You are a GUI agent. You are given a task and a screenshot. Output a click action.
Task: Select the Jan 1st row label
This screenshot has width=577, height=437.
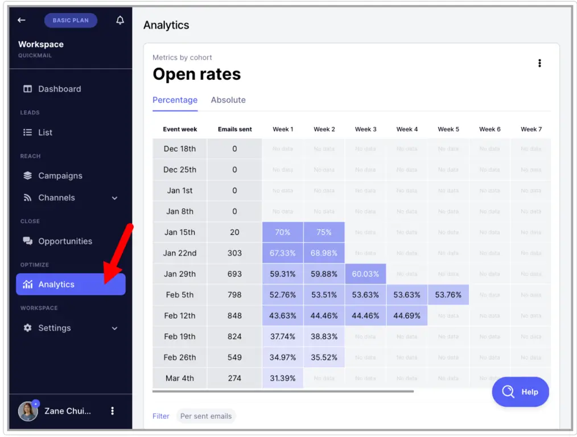click(x=180, y=191)
